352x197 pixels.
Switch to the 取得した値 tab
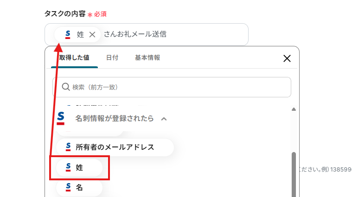[x=74, y=58]
